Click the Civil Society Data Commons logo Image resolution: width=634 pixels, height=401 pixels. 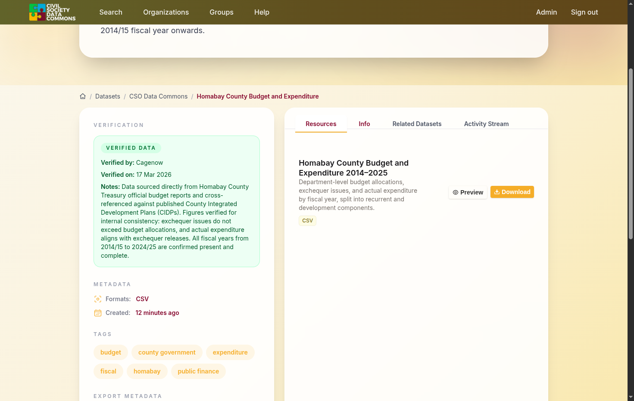click(x=53, y=12)
